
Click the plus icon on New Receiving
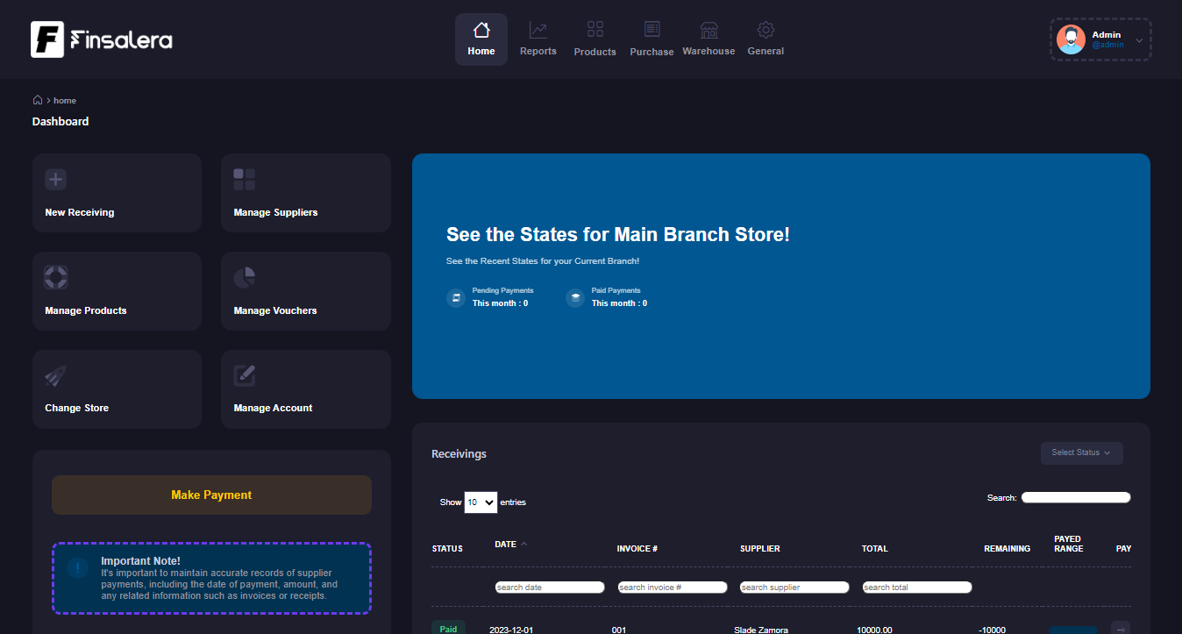[x=56, y=179]
